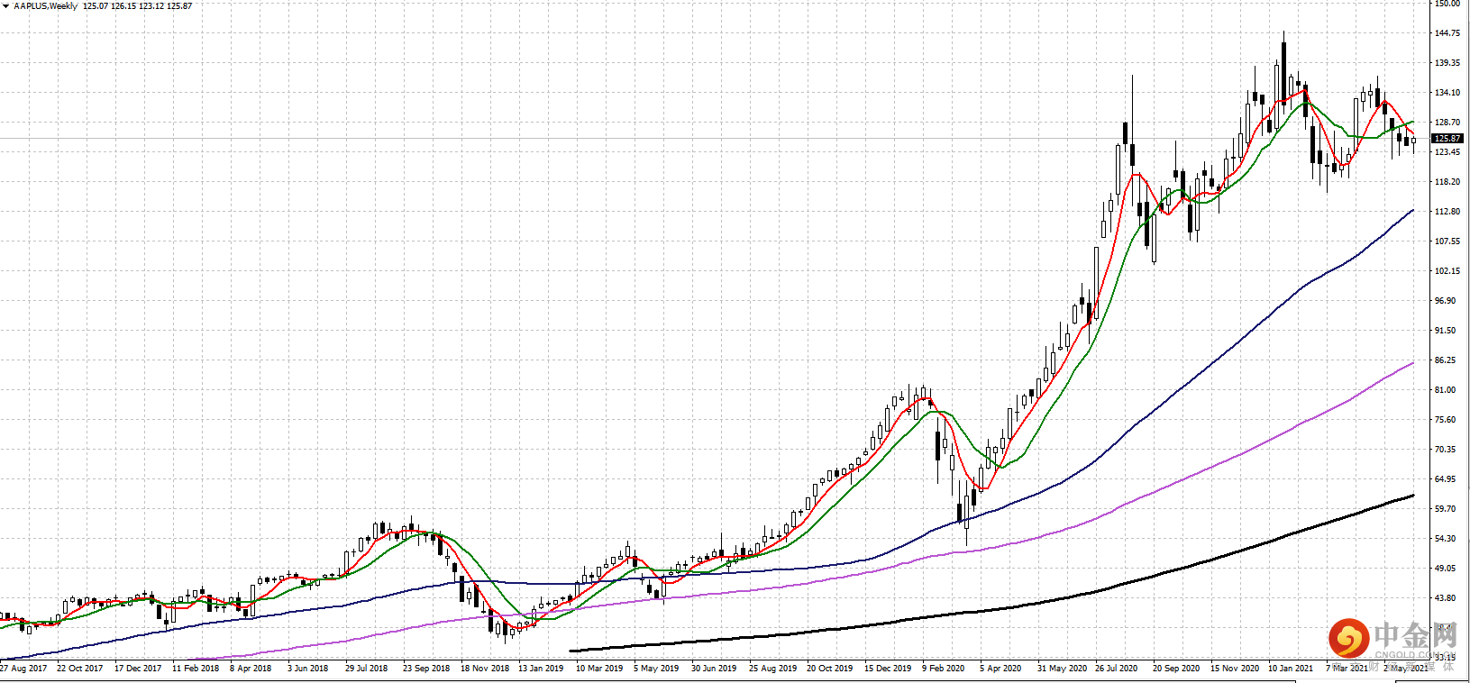Click the 144.75 price axis label
This screenshot has height=683, width=1470.
pos(1447,33)
